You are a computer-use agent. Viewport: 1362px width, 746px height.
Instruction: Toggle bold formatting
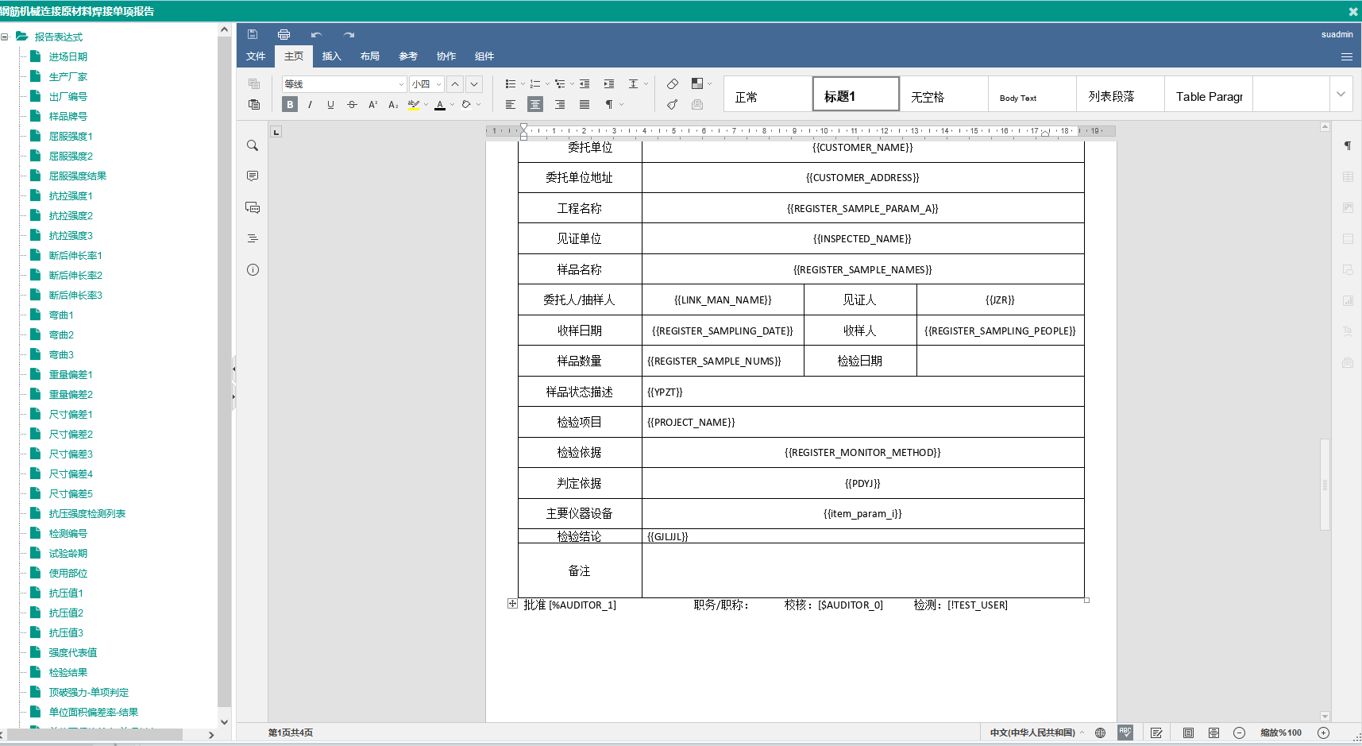290,104
